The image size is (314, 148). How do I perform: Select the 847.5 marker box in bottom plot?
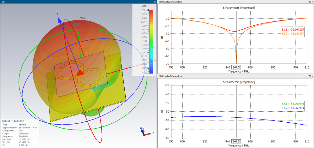click(236, 141)
